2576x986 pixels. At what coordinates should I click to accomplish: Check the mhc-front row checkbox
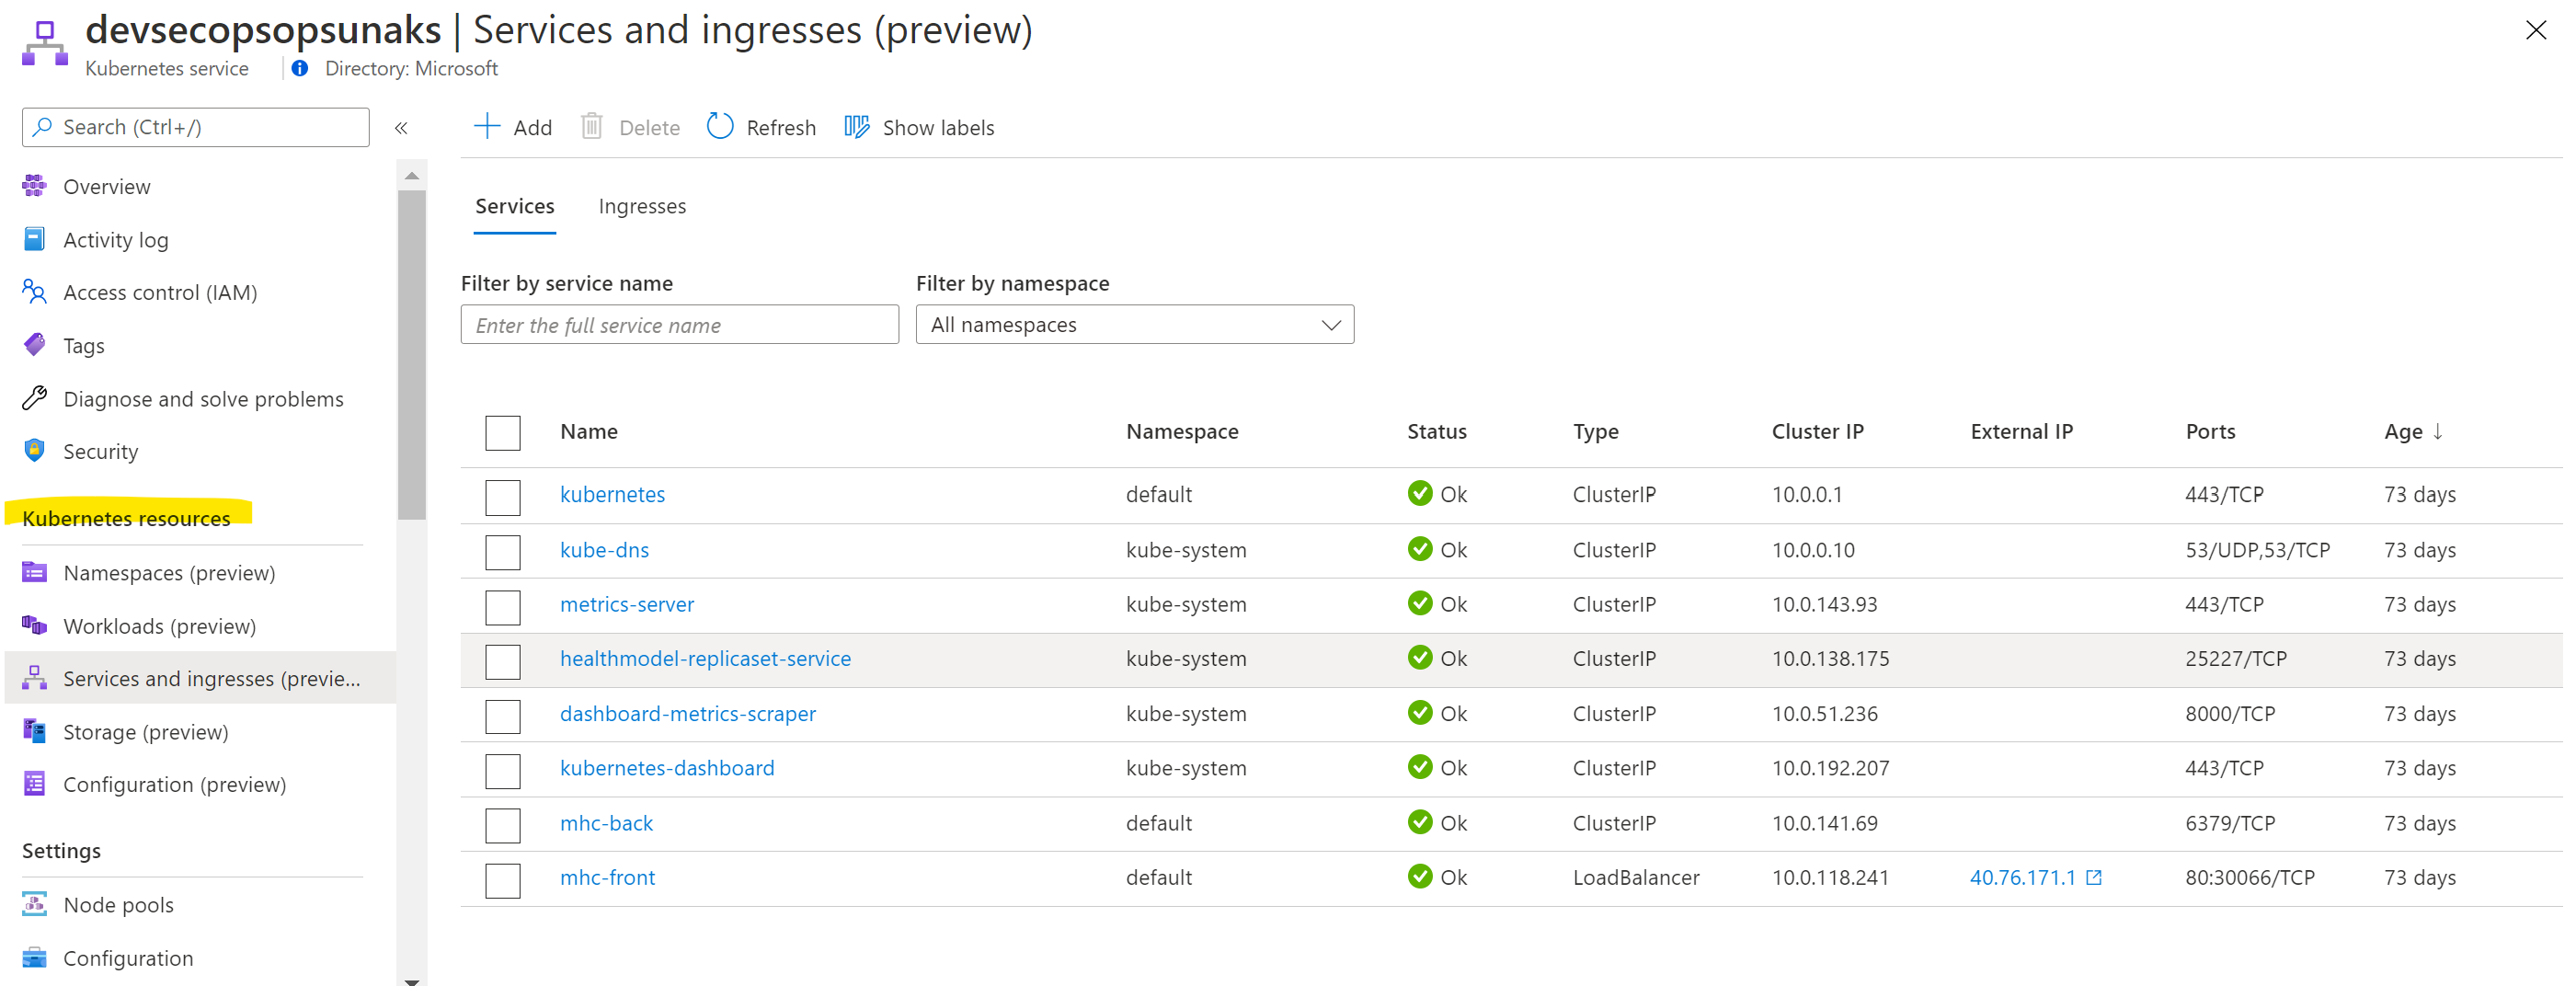(503, 880)
